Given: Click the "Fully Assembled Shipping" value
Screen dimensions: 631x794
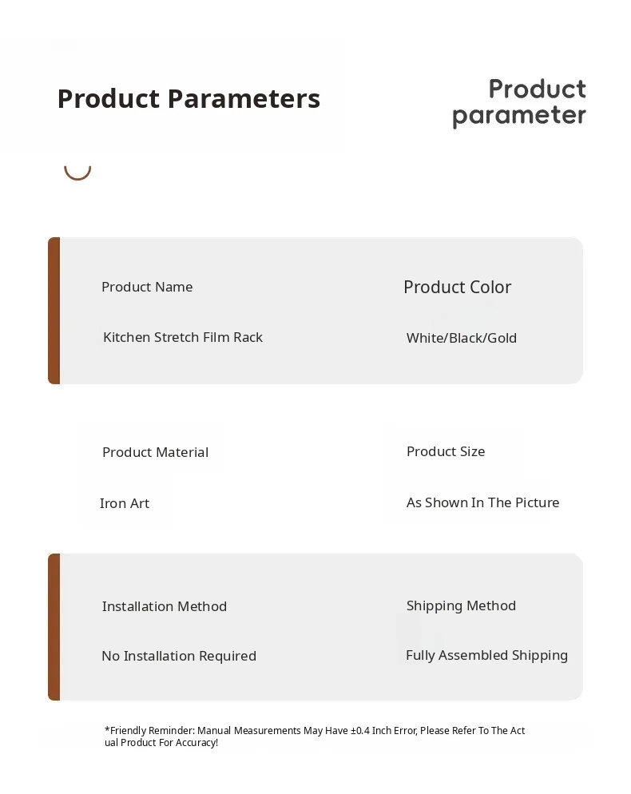Looking at the screenshot, I should (486, 655).
